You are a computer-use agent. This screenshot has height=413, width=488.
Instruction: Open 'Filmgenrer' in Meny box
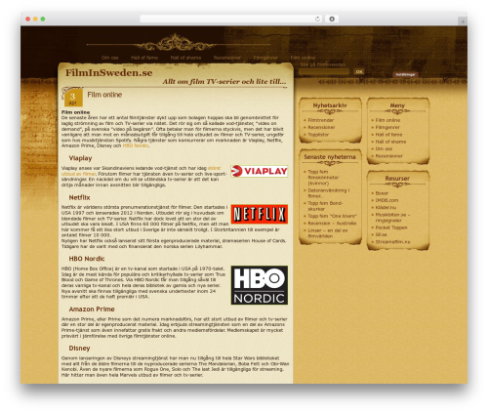(x=387, y=127)
